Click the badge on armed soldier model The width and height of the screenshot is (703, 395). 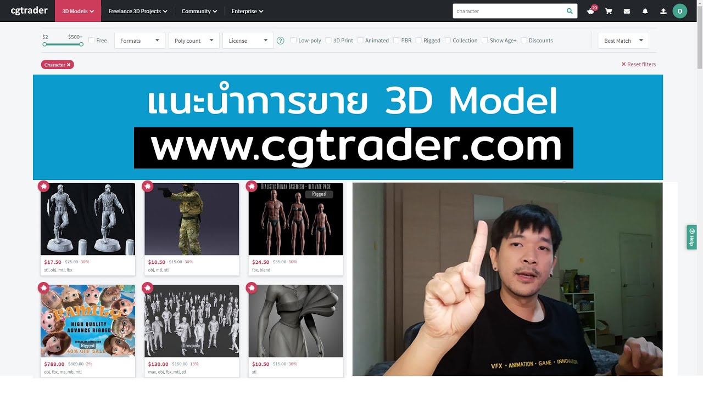(147, 187)
